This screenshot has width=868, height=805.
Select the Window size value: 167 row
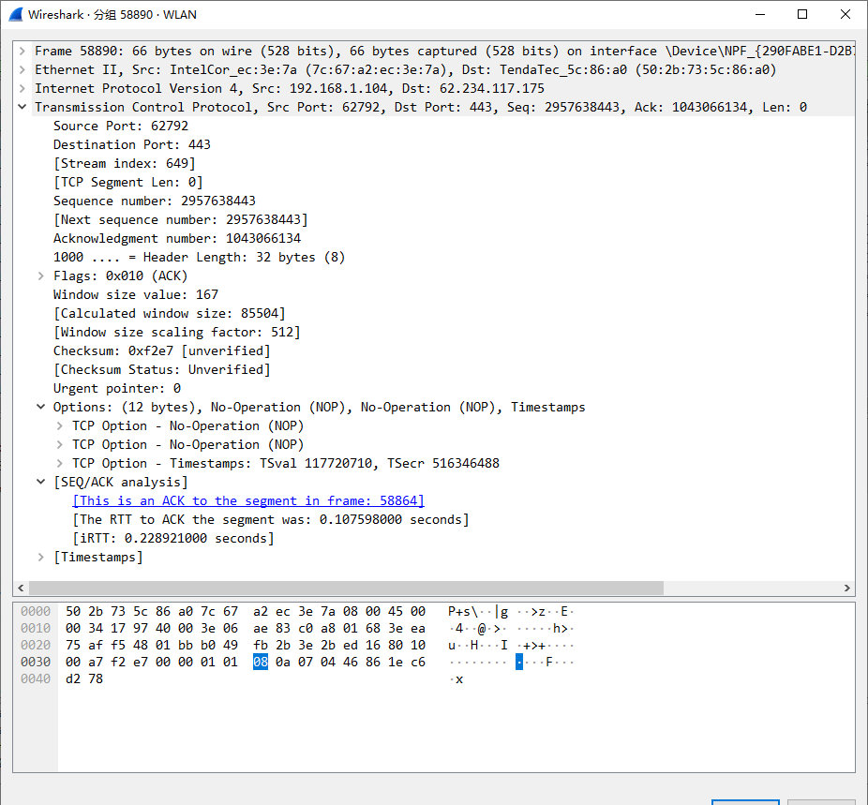[135, 294]
